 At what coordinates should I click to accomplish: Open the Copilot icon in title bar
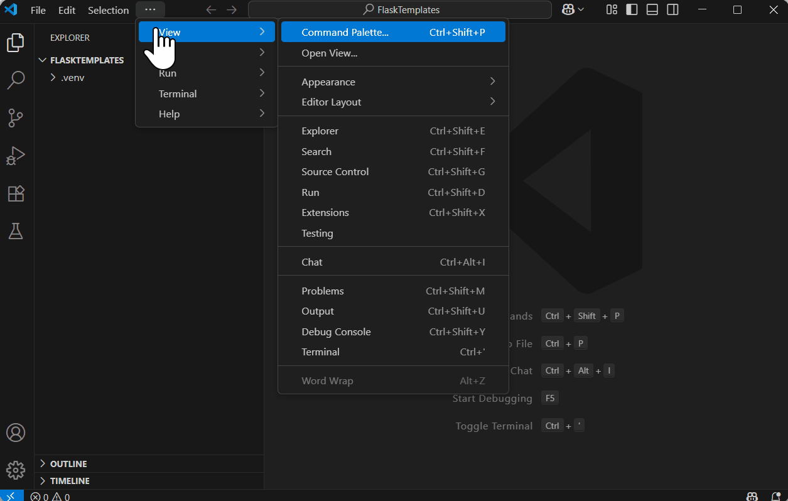click(x=568, y=9)
